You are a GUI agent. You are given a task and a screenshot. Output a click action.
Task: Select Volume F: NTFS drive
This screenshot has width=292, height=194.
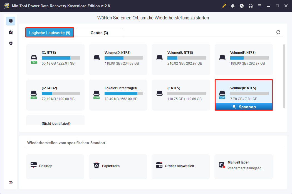pyautogui.click(x=244, y=59)
